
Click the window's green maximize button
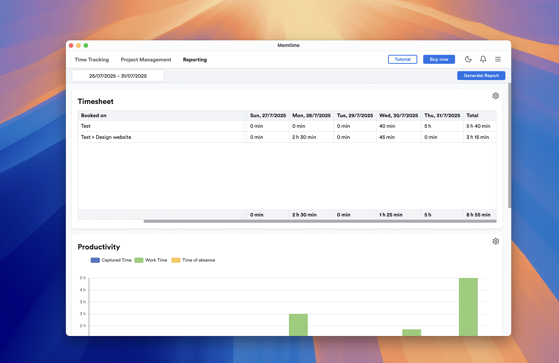(x=86, y=45)
